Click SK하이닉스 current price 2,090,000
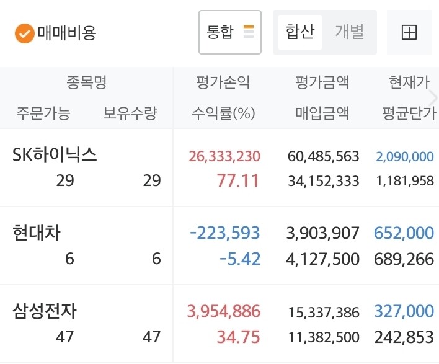Screen dimensions: 439x364 pyautogui.click(x=404, y=156)
